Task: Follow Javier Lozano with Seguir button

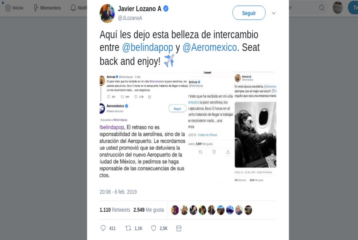Action: 249,13
